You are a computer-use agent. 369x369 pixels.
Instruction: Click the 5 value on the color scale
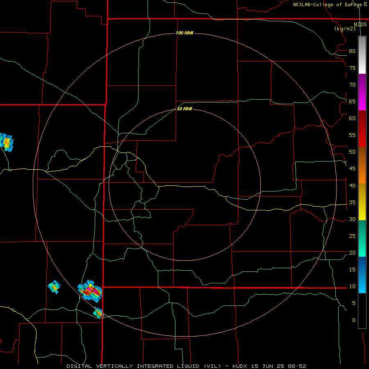coord(354,303)
